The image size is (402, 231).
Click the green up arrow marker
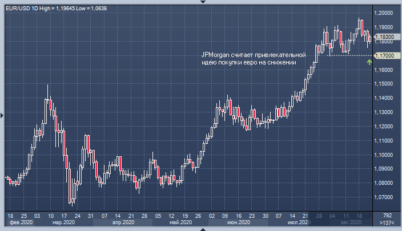point(369,62)
